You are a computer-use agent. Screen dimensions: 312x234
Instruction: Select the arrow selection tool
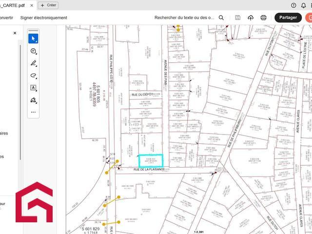coord(34,39)
